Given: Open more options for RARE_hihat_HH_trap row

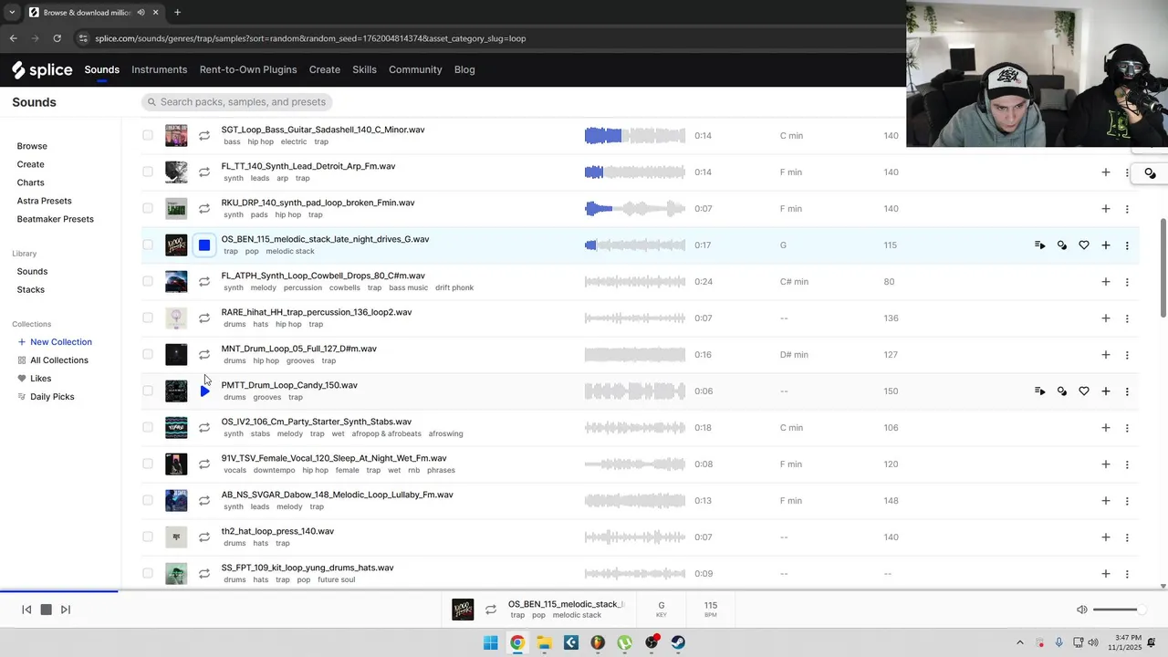Looking at the screenshot, I should click(1127, 318).
